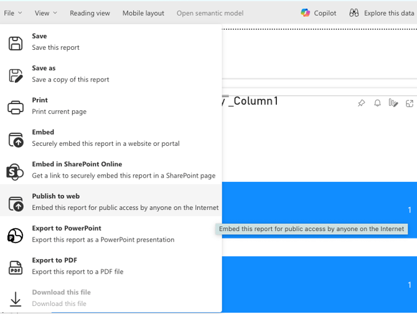
Task: Switch to Reading view
Action: 90,13
